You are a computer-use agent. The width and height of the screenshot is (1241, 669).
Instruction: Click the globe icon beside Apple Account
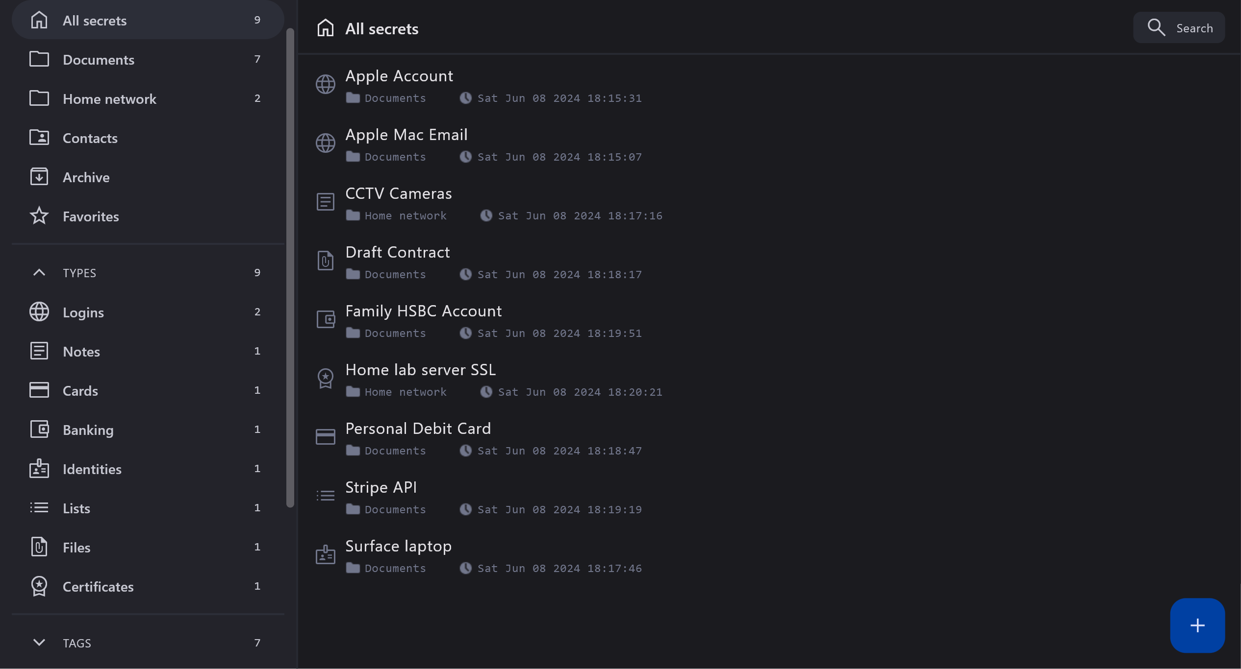325,84
